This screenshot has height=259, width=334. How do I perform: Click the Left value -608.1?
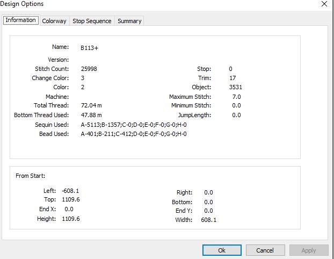click(70, 191)
